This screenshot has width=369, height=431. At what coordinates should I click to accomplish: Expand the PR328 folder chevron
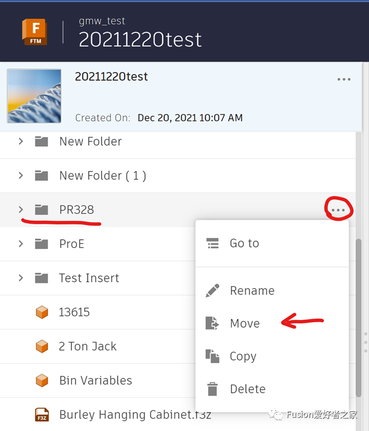pyautogui.click(x=21, y=210)
